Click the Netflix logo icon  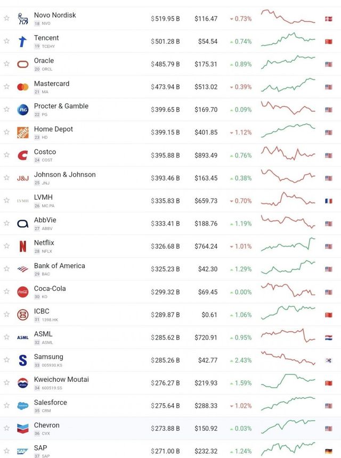tap(22, 246)
